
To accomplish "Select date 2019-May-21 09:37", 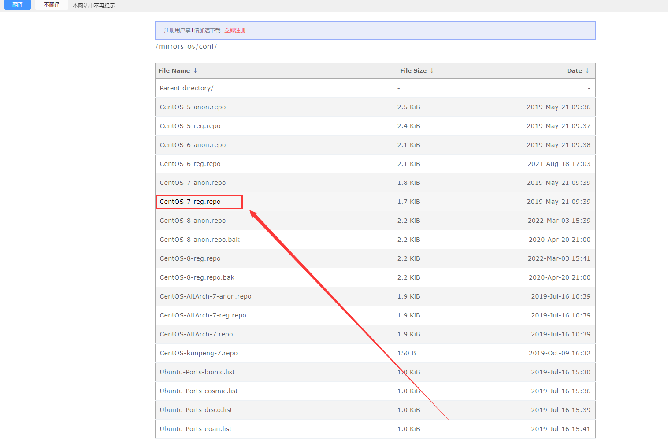I will click(x=558, y=126).
